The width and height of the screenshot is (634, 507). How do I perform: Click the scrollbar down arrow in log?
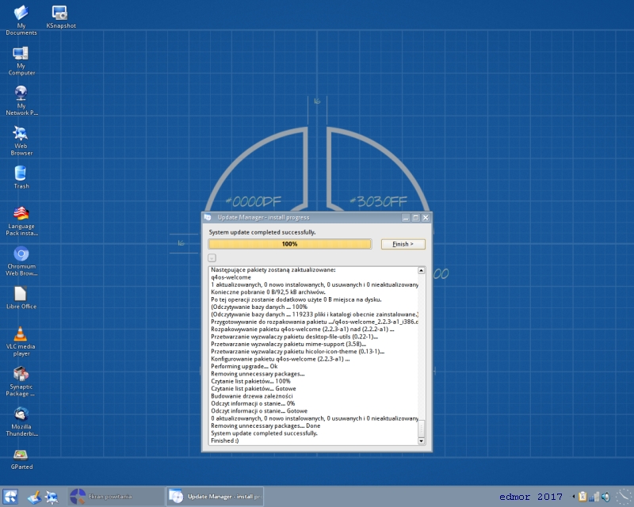tap(421, 441)
